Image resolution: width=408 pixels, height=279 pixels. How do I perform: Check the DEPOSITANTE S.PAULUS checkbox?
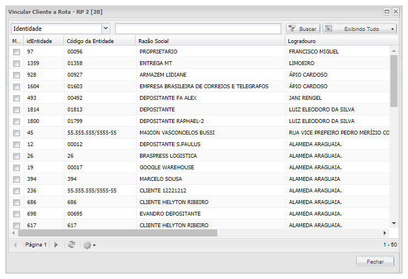tap(17, 144)
